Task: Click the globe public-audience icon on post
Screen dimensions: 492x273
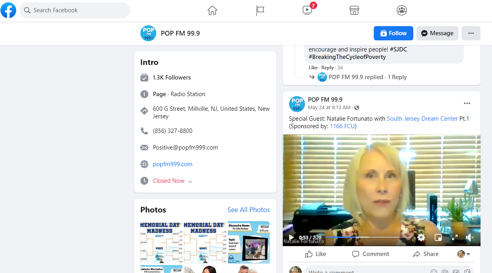Action: [x=357, y=108]
